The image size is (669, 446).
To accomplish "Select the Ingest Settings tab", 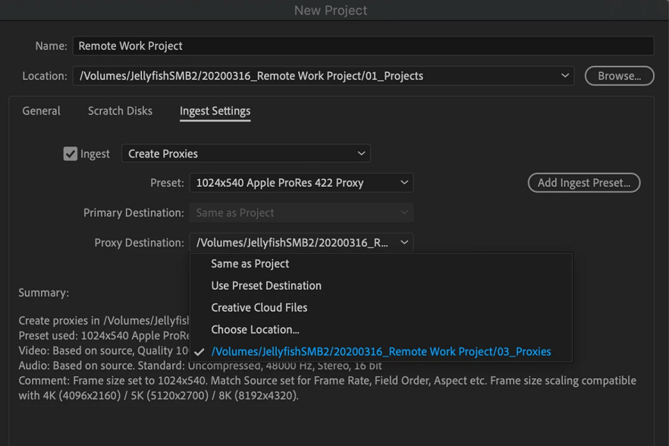I will pyautogui.click(x=215, y=111).
